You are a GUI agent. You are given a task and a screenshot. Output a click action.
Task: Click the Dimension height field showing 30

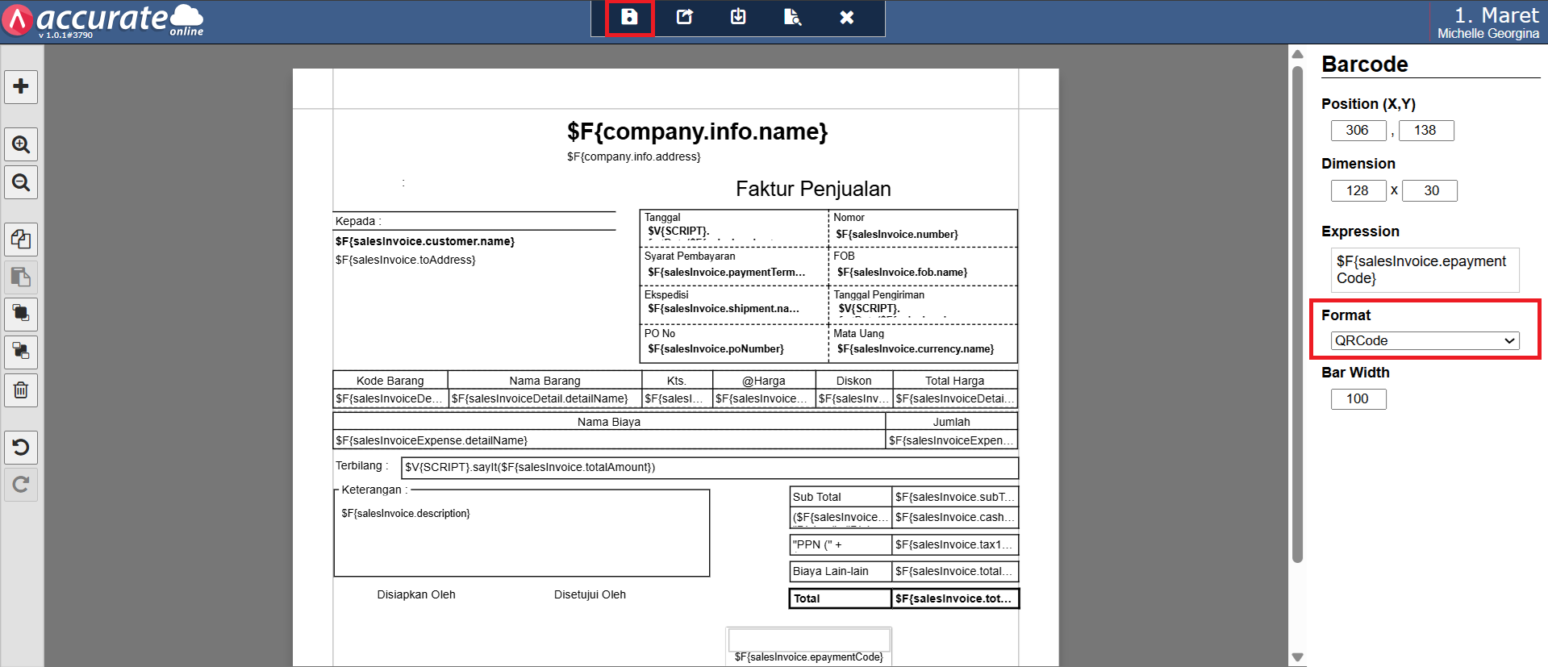pyautogui.click(x=1430, y=191)
